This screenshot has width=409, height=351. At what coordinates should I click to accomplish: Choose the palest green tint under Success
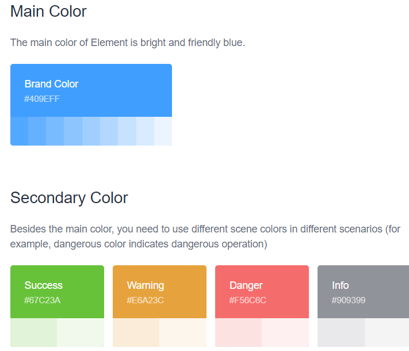[81, 333]
